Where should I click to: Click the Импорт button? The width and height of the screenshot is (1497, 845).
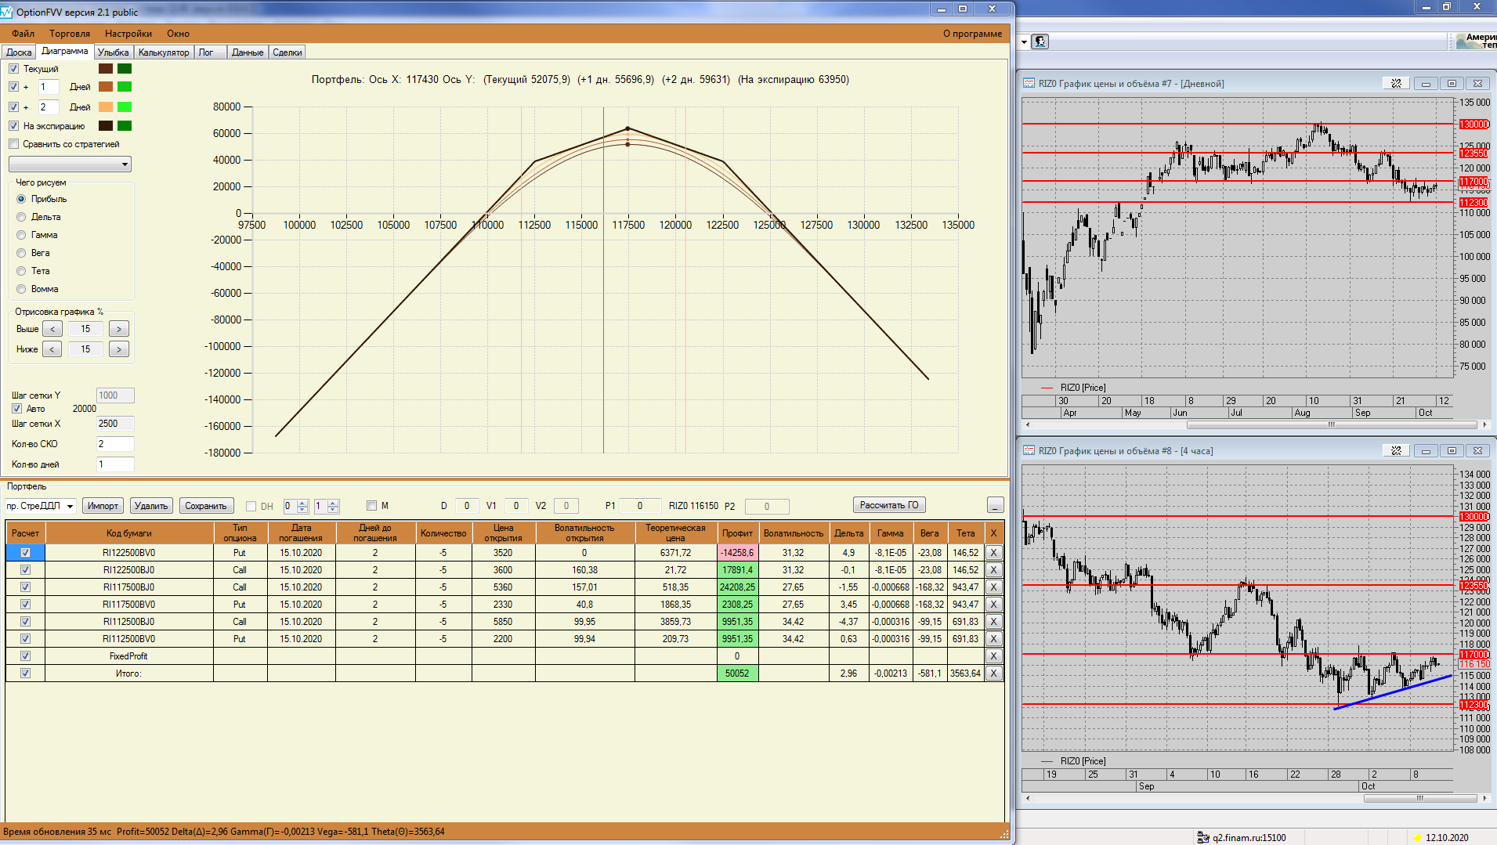coord(103,505)
